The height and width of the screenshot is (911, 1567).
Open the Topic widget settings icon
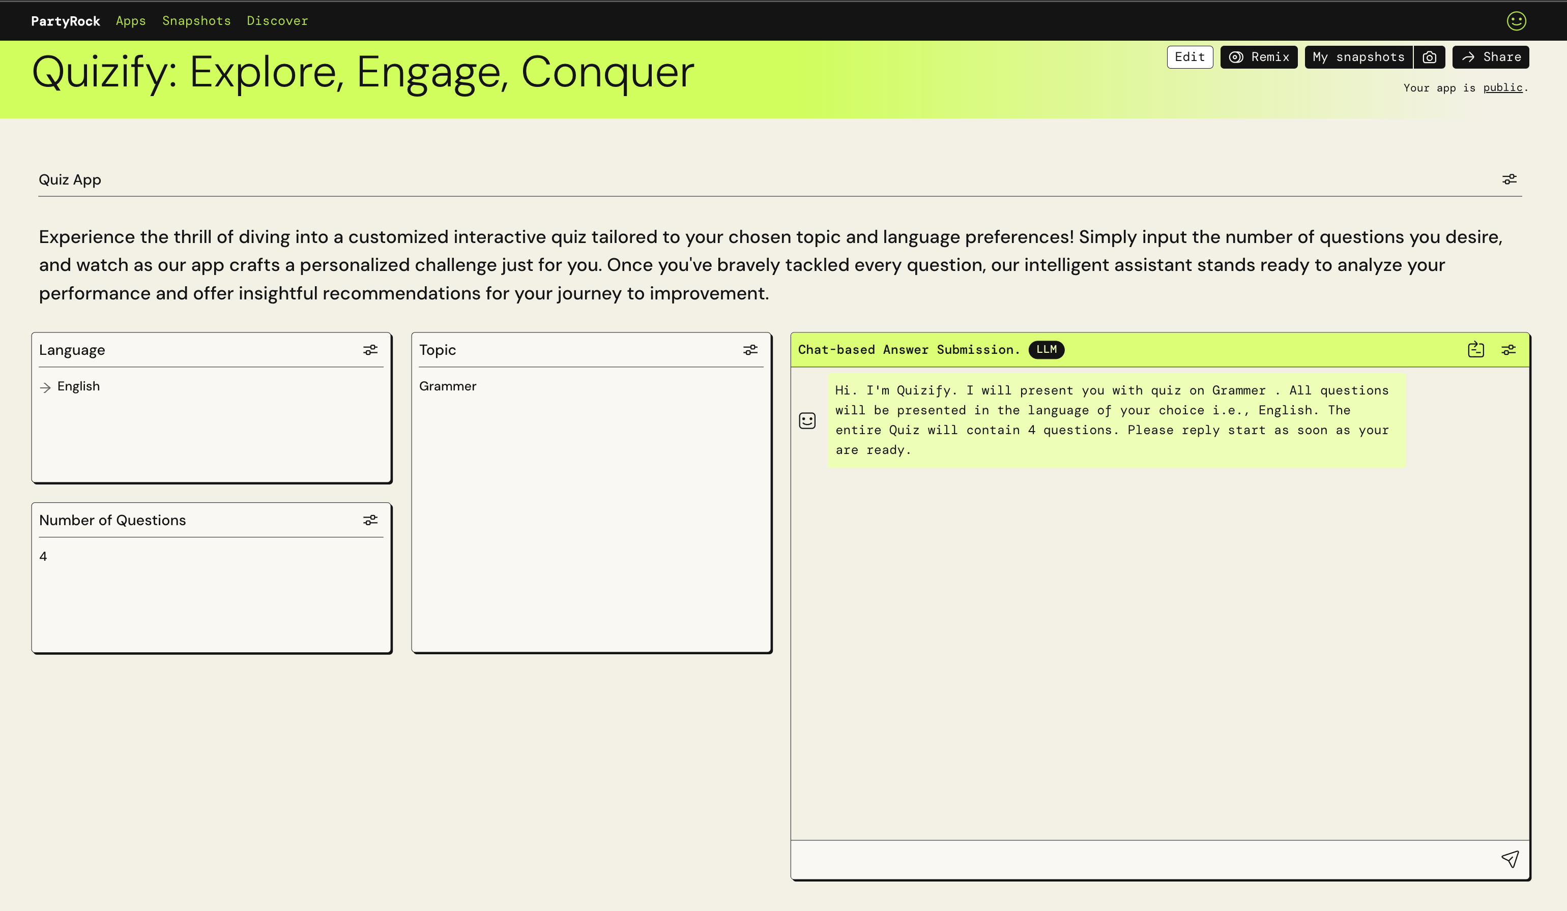click(x=750, y=350)
